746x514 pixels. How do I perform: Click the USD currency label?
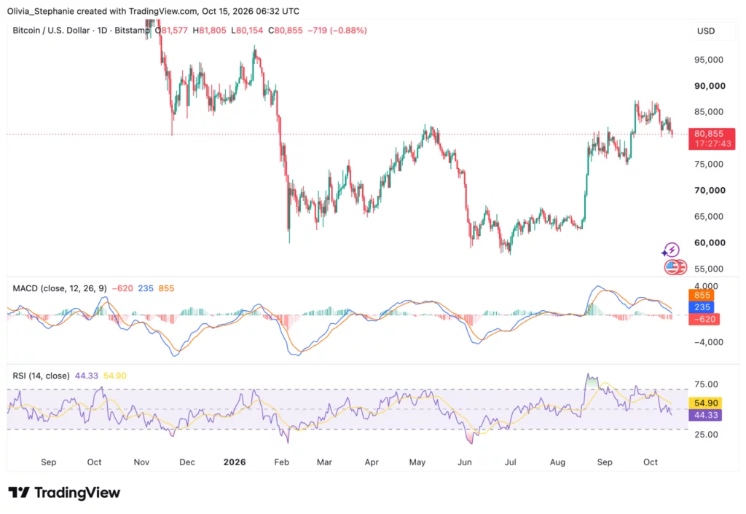tap(706, 31)
